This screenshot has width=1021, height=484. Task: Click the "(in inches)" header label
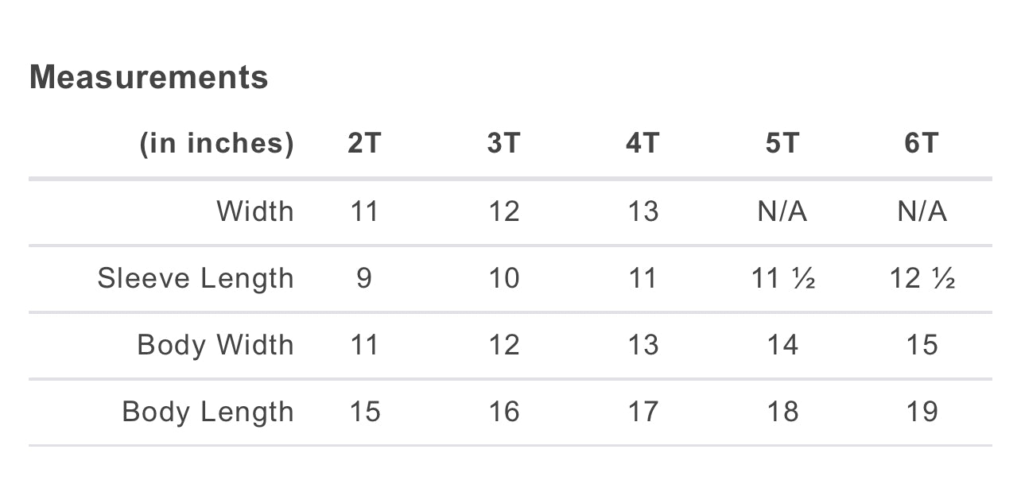[x=216, y=143]
